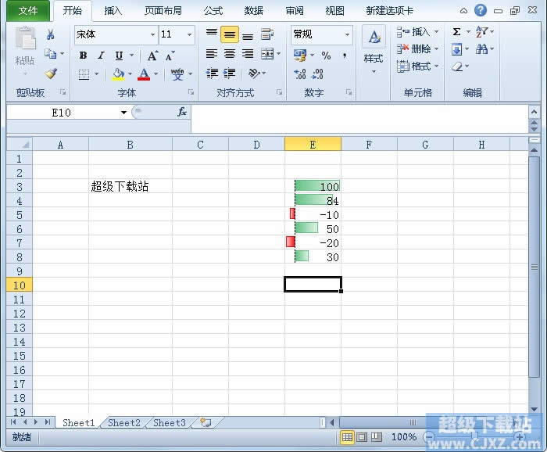The image size is (547, 452).
Task: Select cell containing 超级下载站
Action: point(130,186)
